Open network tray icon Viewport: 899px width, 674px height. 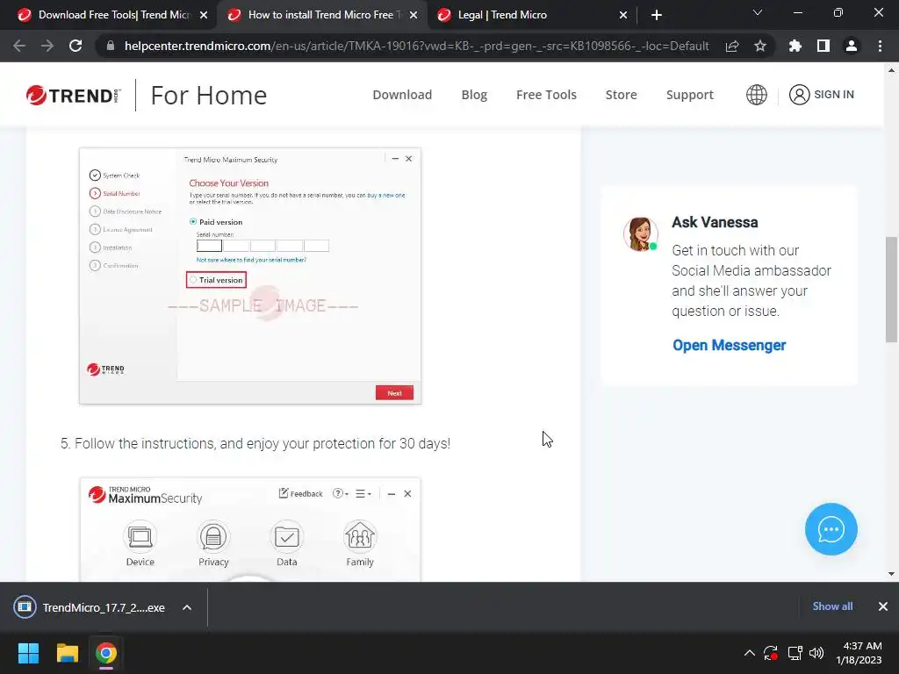[795, 653]
